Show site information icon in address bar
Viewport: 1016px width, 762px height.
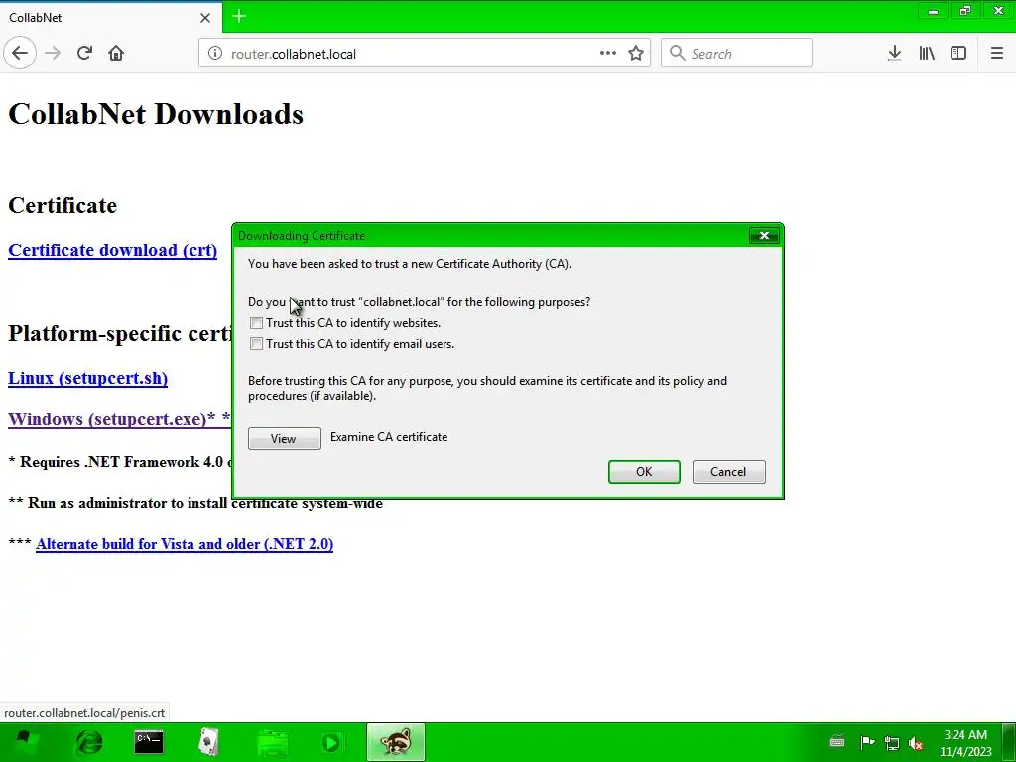pos(215,54)
